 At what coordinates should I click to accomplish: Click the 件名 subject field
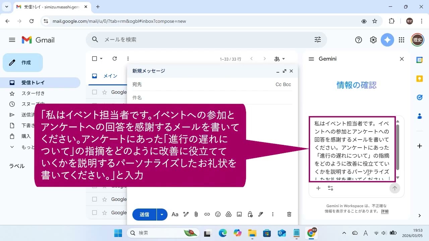[x=212, y=98]
